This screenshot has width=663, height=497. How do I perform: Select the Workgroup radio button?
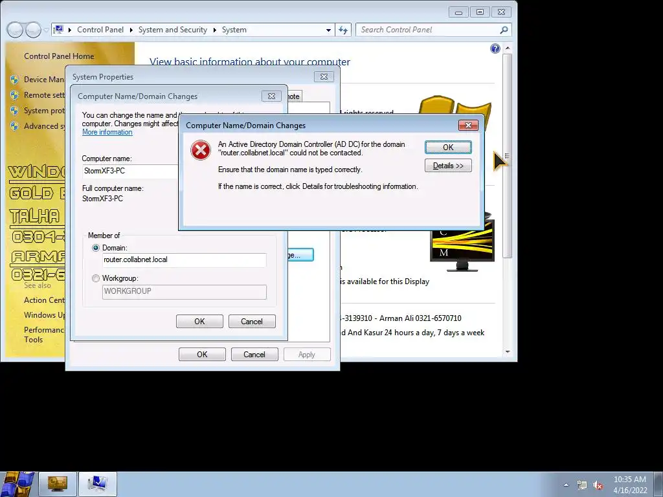pos(96,278)
